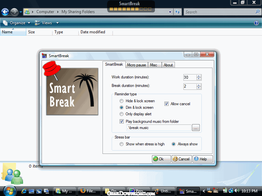
Task: Click the SmartBreak title bar icon
Action: pyautogui.click(x=44, y=56)
